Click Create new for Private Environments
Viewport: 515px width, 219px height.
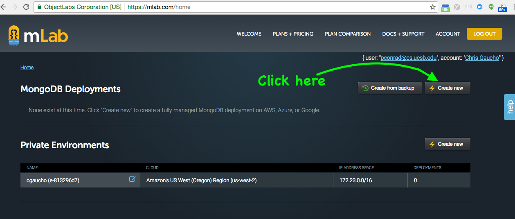pos(448,144)
